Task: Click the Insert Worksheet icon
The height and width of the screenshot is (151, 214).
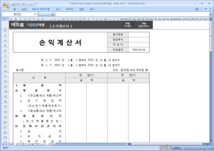Action: click(51, 144)
